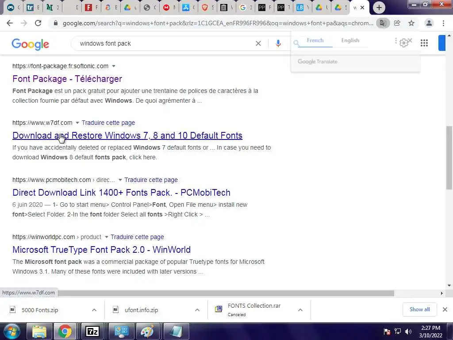Go forward using the browser forward arrow
This screenshot has height=340, width=453.
[x=24, y=23]
